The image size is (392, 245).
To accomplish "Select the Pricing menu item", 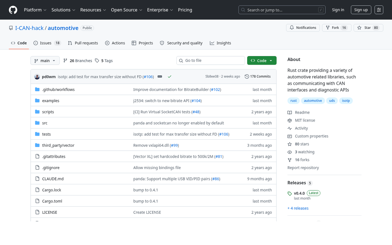I will [185, 9].
